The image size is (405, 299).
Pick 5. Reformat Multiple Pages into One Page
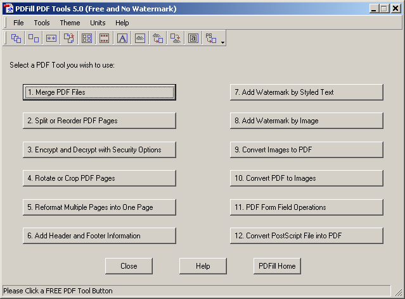100,207
